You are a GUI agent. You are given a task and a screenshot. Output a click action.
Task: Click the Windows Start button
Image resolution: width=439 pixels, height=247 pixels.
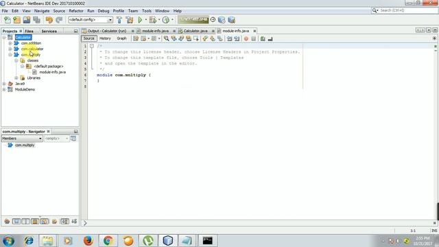pyautogui.click(x=8, y=241)
